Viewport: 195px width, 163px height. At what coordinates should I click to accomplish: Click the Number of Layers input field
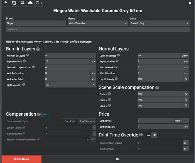70,55
